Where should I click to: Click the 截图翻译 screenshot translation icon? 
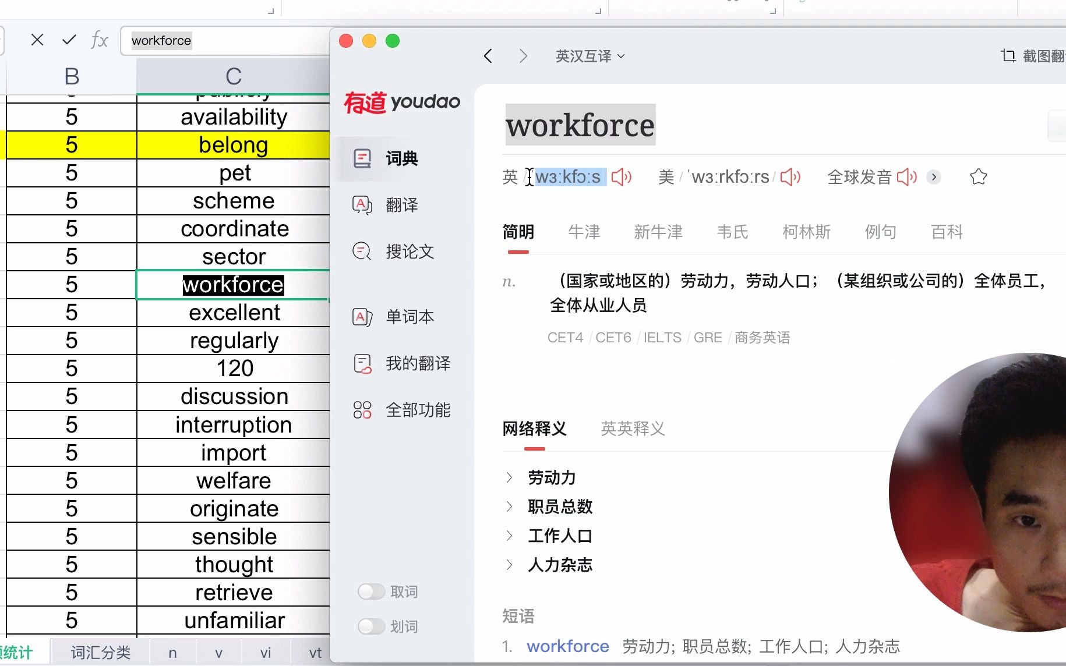pos(1008,55)
